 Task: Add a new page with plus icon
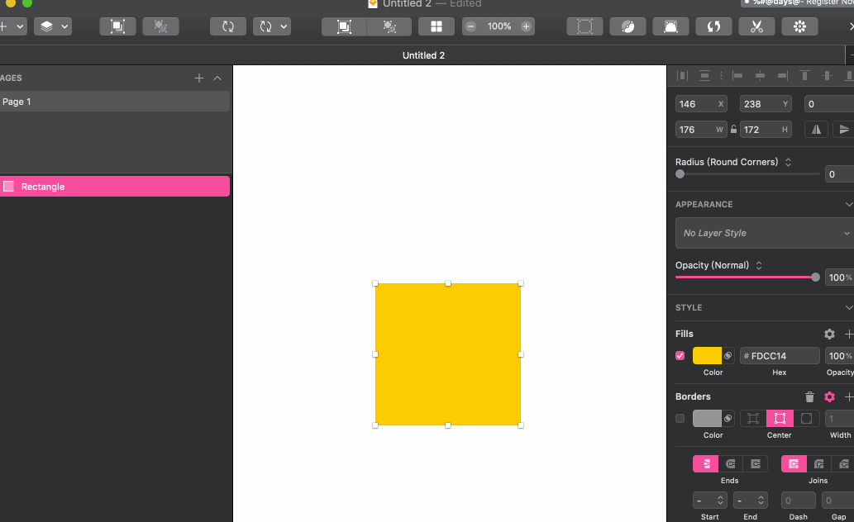coord(199,78)
